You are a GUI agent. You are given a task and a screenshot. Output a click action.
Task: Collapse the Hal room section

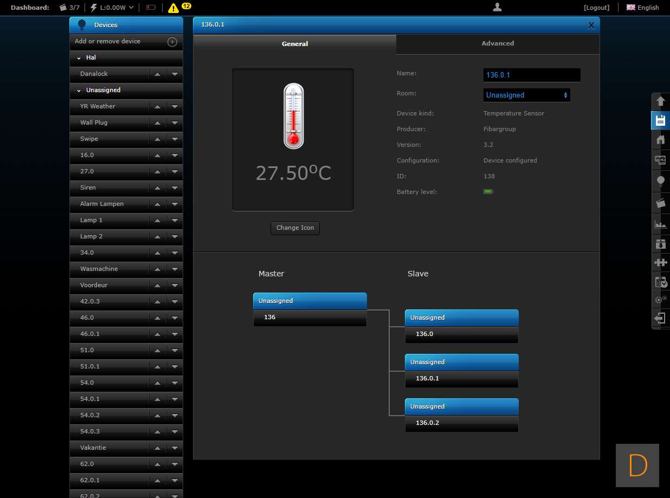tap(79, 57)
